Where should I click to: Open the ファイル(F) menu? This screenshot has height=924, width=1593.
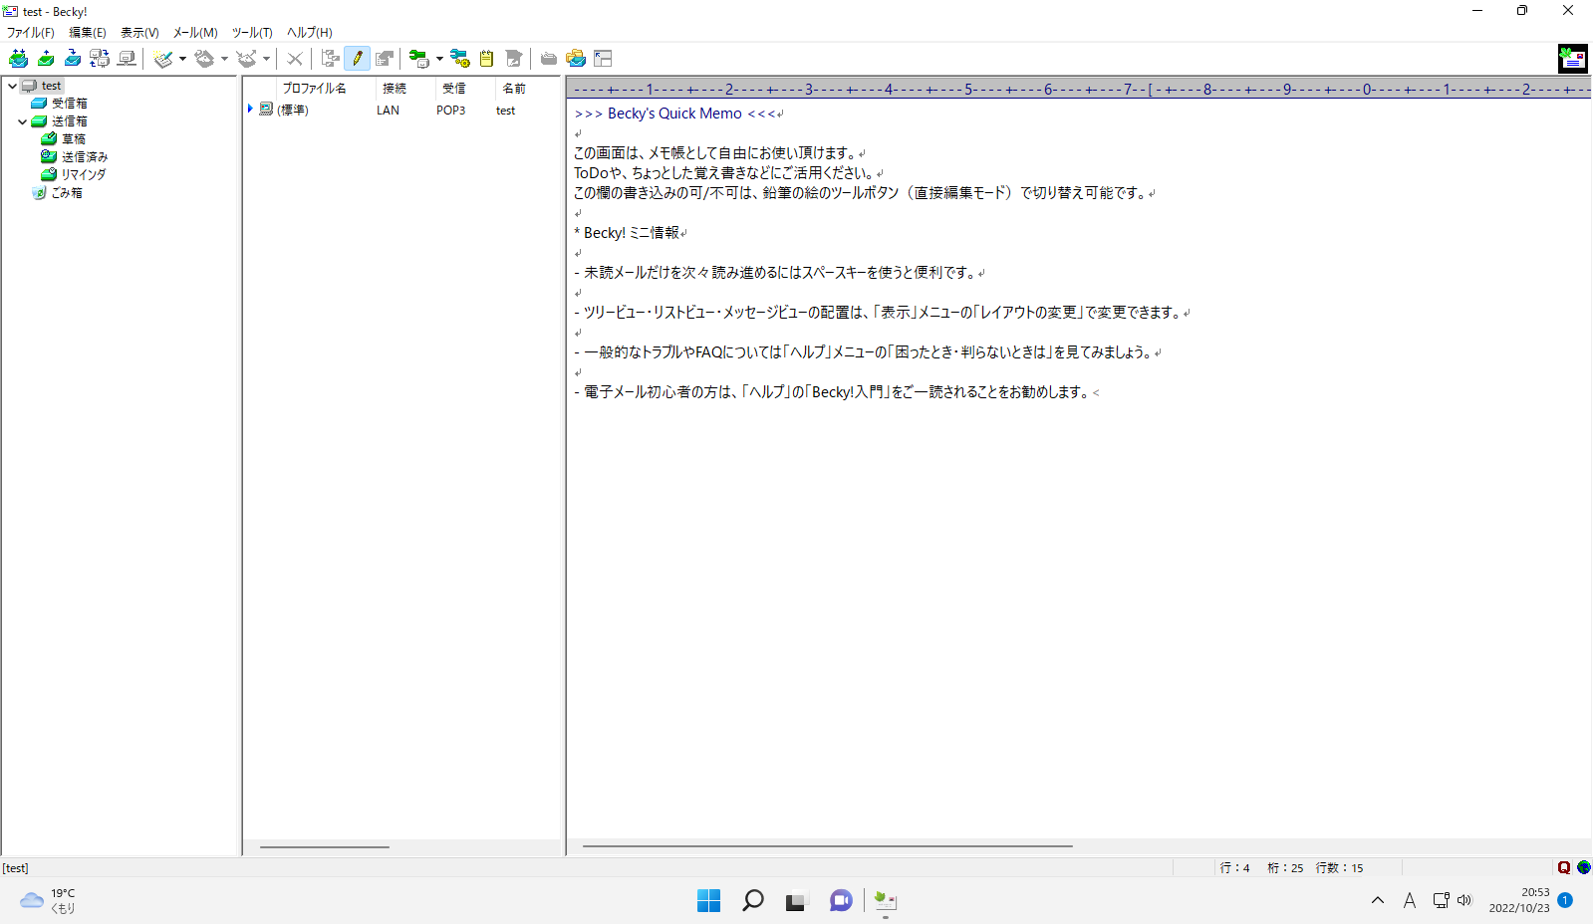[31, 33]
